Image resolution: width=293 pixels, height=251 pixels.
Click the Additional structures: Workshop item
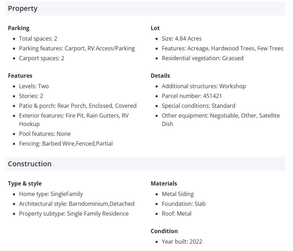pos(203,86)
